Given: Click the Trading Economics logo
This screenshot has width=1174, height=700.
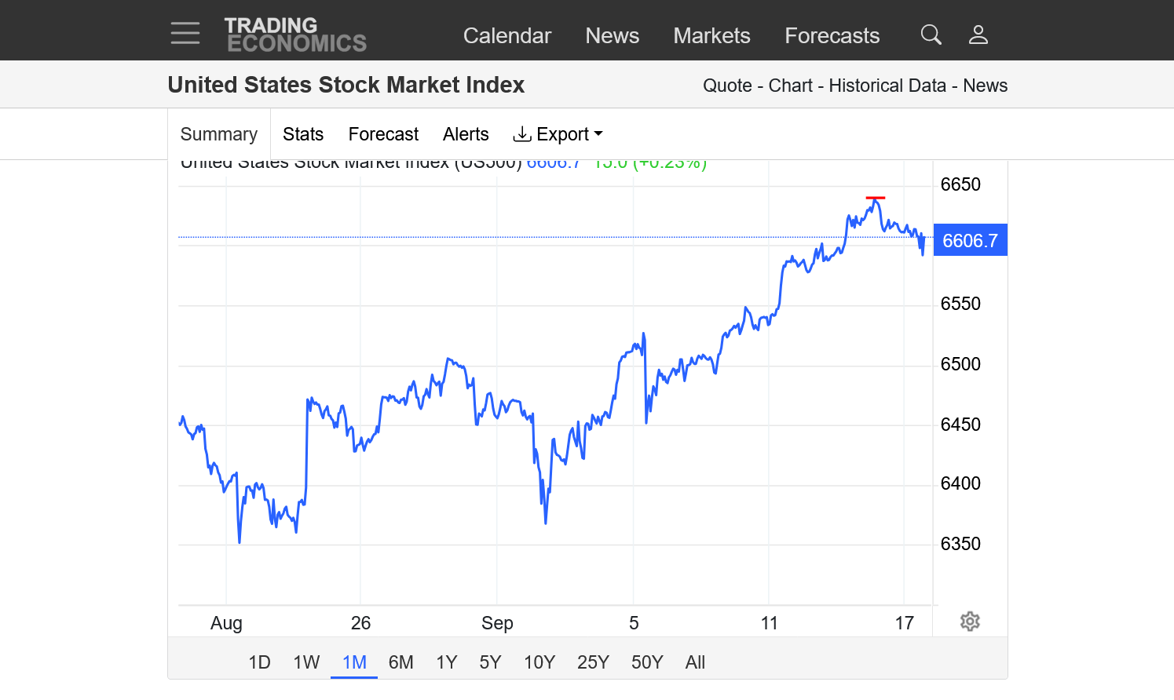Looking at the screenshot, I should click(295, 35).
